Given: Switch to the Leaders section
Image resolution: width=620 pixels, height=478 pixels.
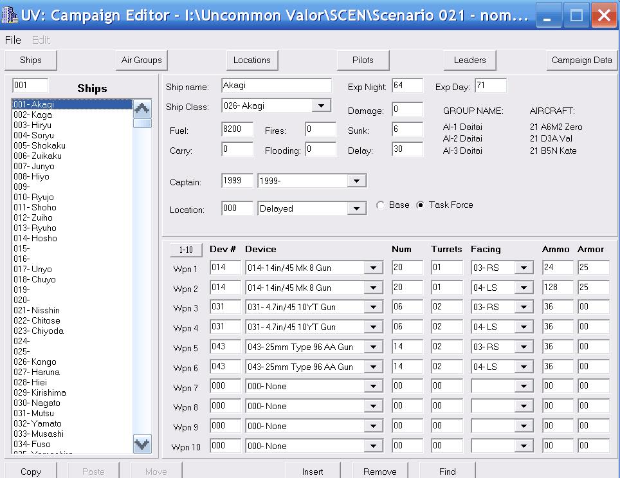Looking at the screenshot, I should [x=470, y=60].
